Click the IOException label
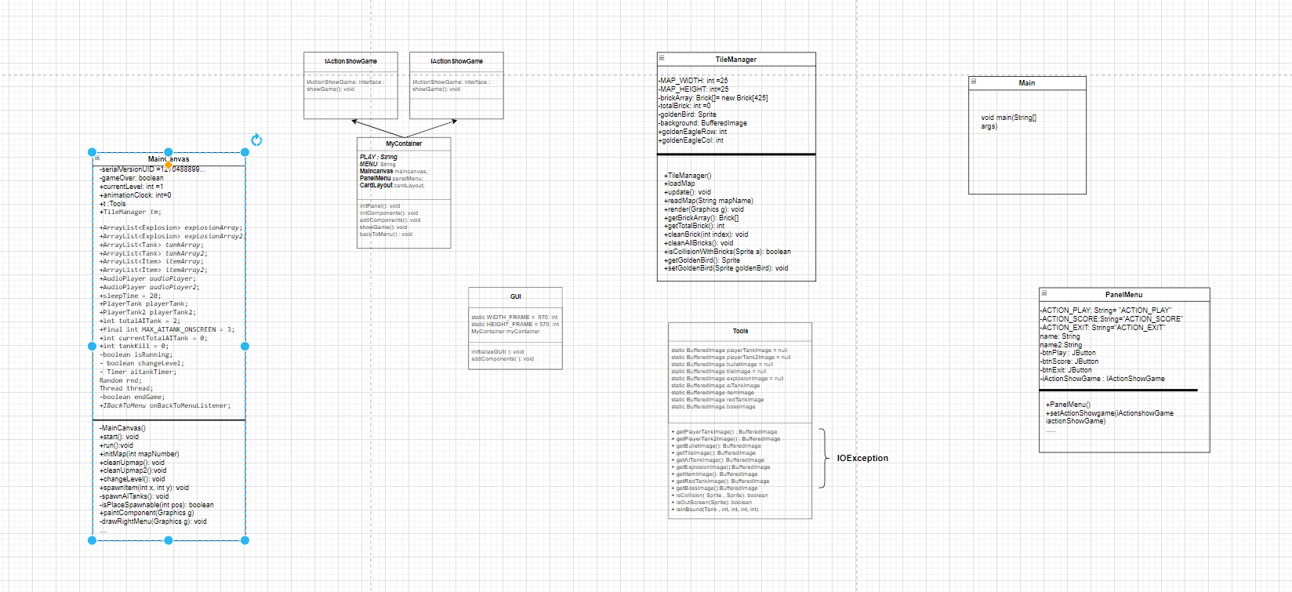1292x592 pixels. [862, 458]
